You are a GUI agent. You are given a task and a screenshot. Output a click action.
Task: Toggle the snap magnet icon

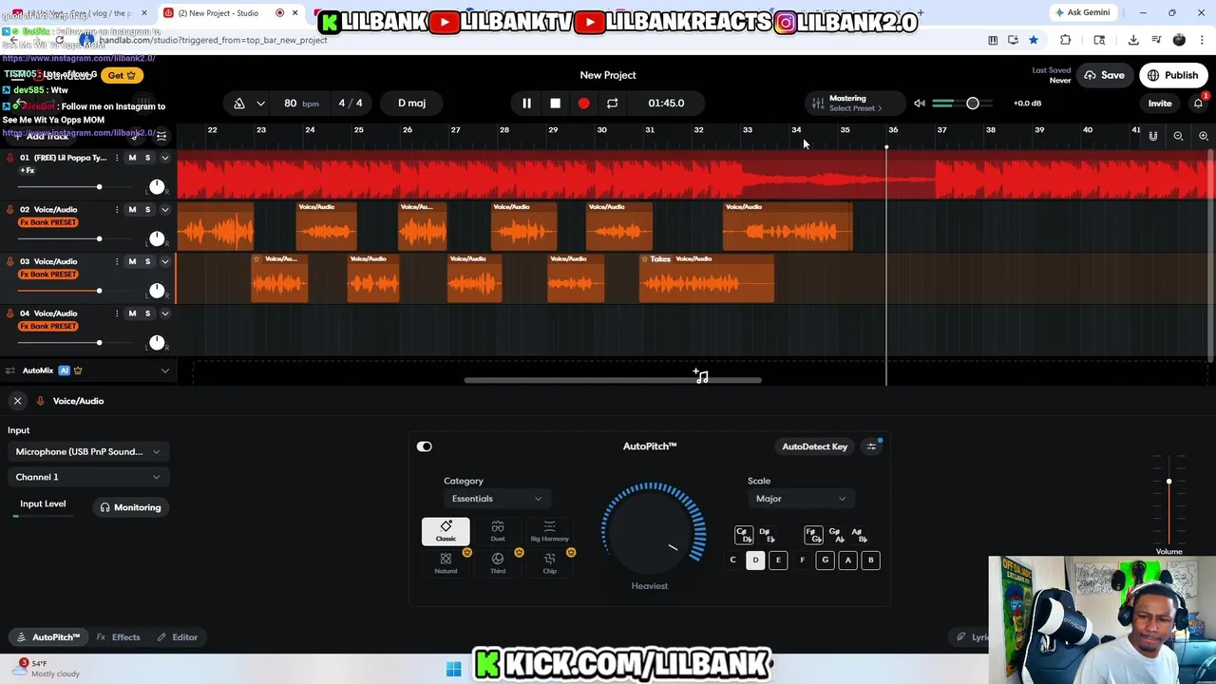point(1153,137)
